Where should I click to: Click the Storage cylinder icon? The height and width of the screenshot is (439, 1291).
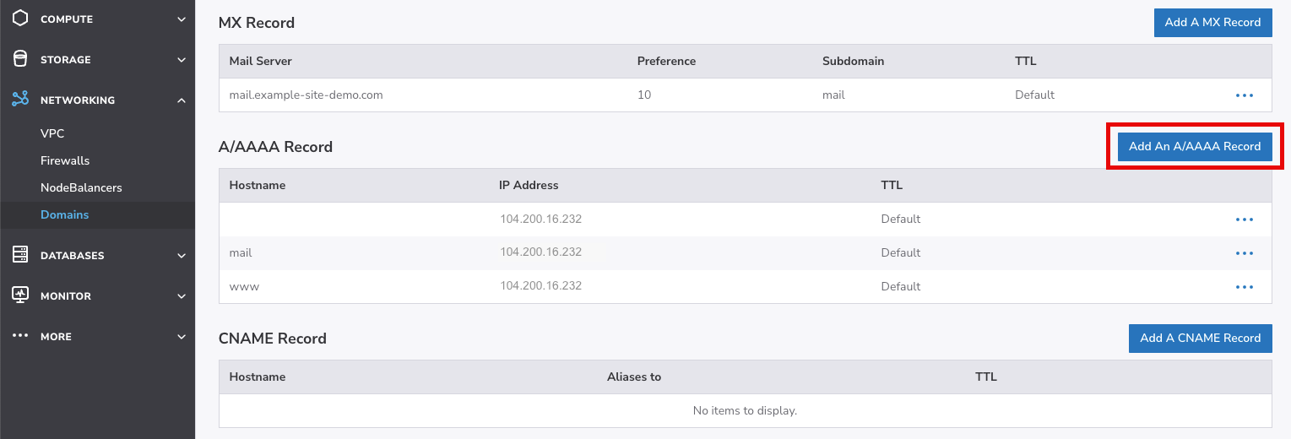20,59
